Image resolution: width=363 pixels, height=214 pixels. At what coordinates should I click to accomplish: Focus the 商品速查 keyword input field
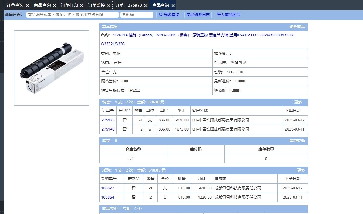coord(72,15)
